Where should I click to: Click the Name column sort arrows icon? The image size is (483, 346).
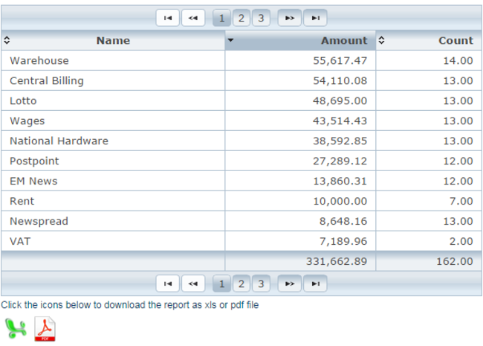[x=7, y=40]
